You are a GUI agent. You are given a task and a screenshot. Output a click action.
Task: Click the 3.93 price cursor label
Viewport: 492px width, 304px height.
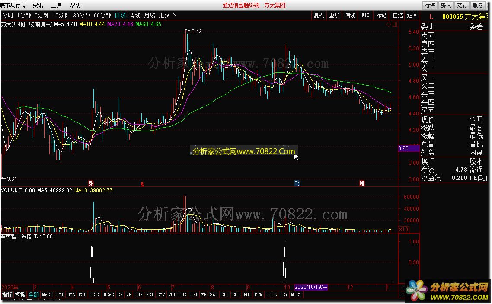coord(409,148)
